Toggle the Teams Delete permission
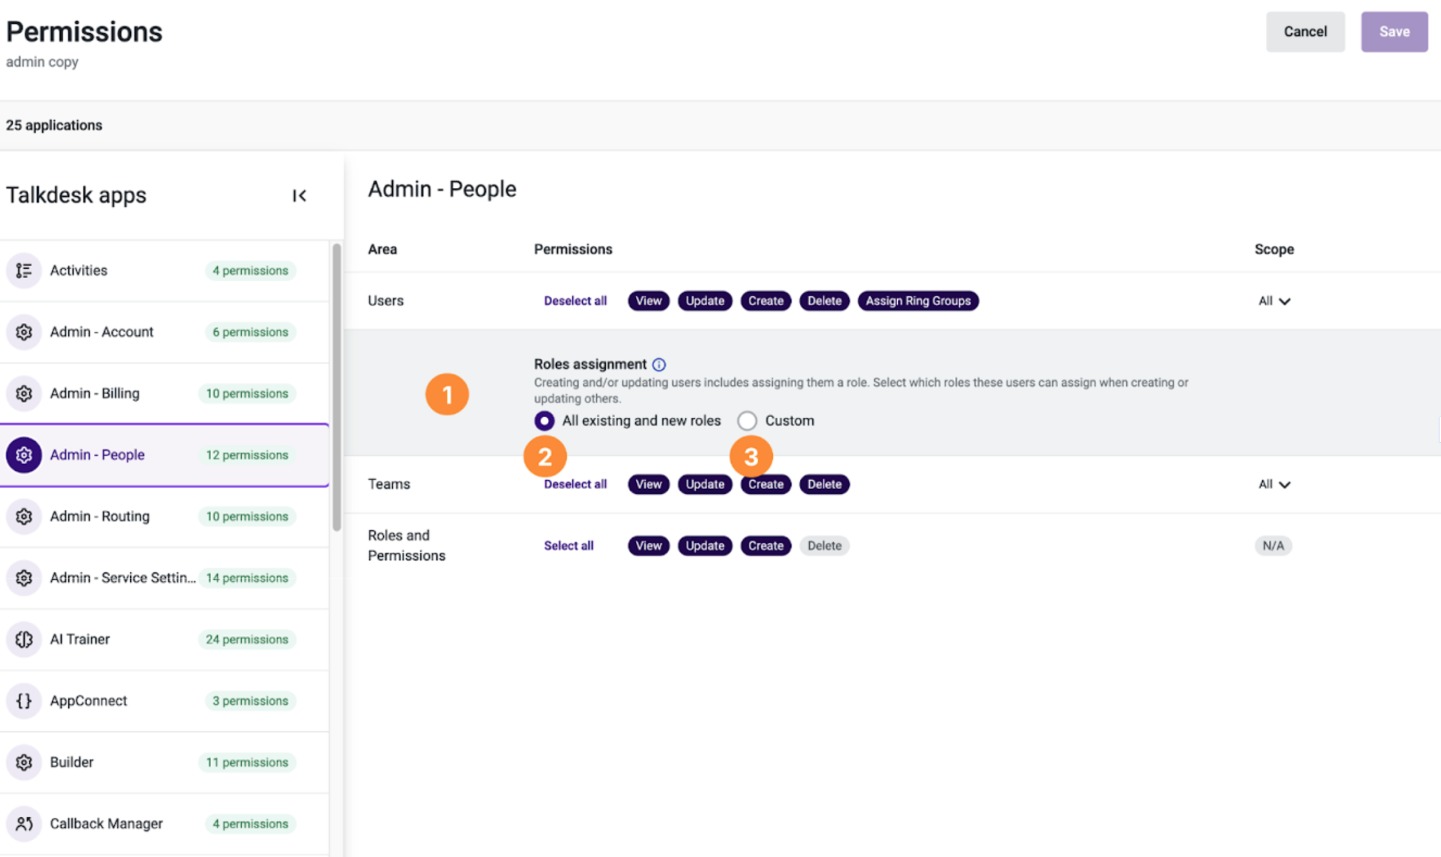The width and height of the screenshot is (1441, 857). click(824, 484)
